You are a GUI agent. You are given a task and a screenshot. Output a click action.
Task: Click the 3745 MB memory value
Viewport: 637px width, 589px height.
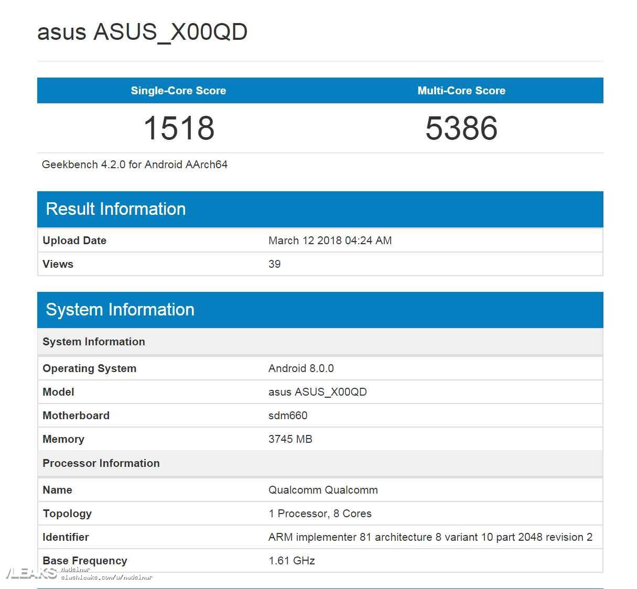pos(290,439)
